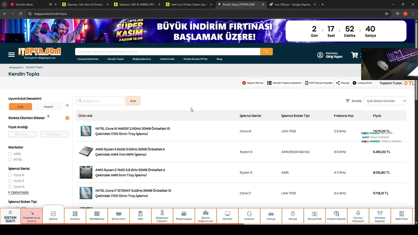The width and height of the screenshot is (418, 235).
Task: Expand the SİSTEM ÖZETİ panel
Action: [10, 216]
